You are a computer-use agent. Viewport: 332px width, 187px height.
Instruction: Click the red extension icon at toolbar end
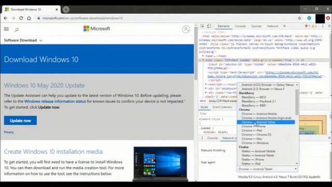pos(328,18)
